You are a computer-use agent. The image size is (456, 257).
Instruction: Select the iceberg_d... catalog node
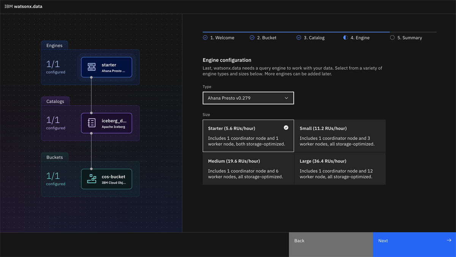[x=106, y=123]
